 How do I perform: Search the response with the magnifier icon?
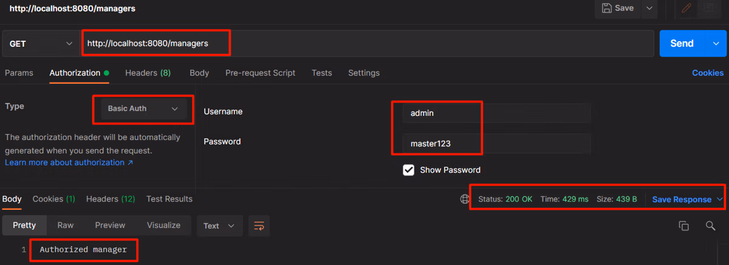click(710, 226)
